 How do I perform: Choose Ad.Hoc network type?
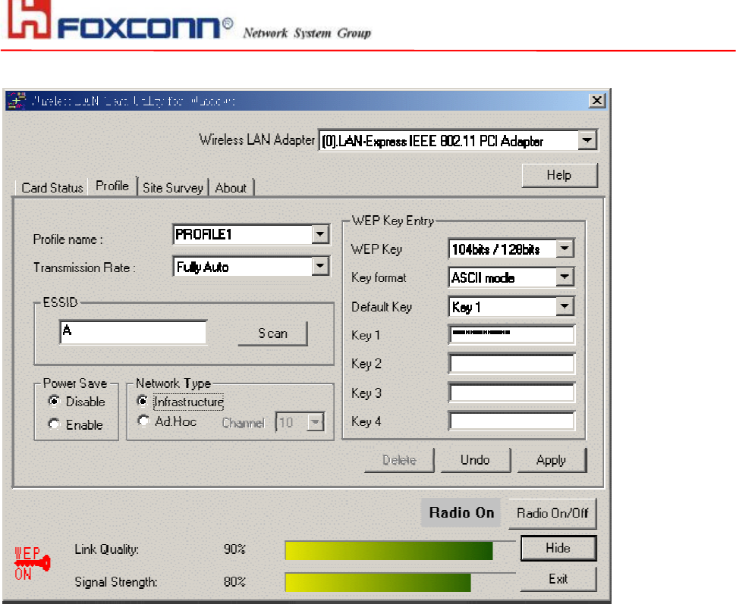(x=143, y=421)
